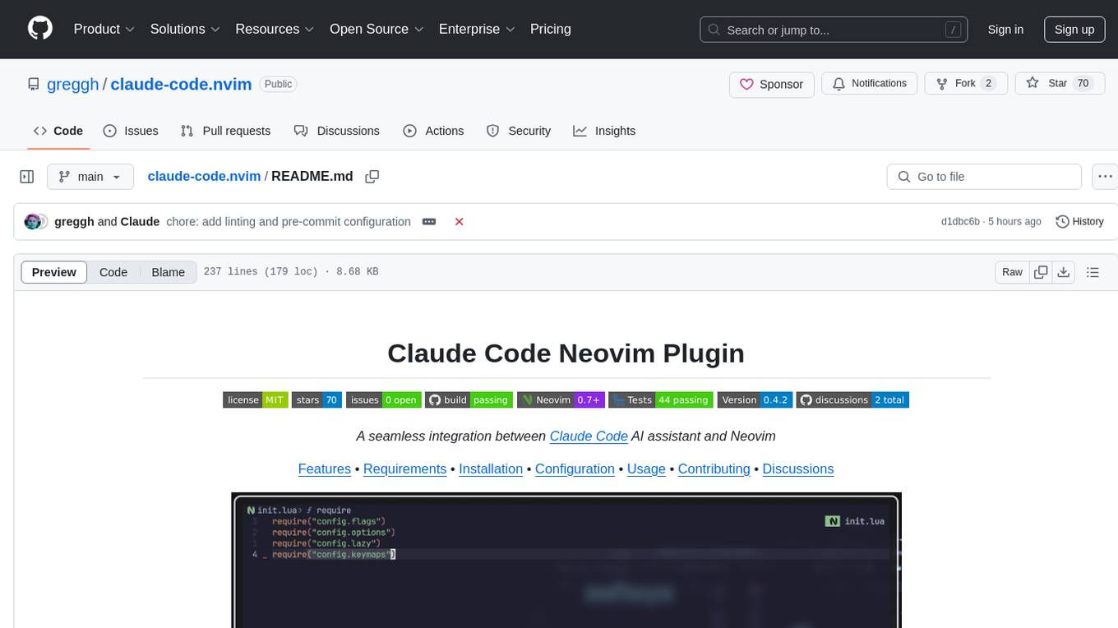Switch to the Code tab
This screenshot has width=1118, height=628.
tap(58, 131)
